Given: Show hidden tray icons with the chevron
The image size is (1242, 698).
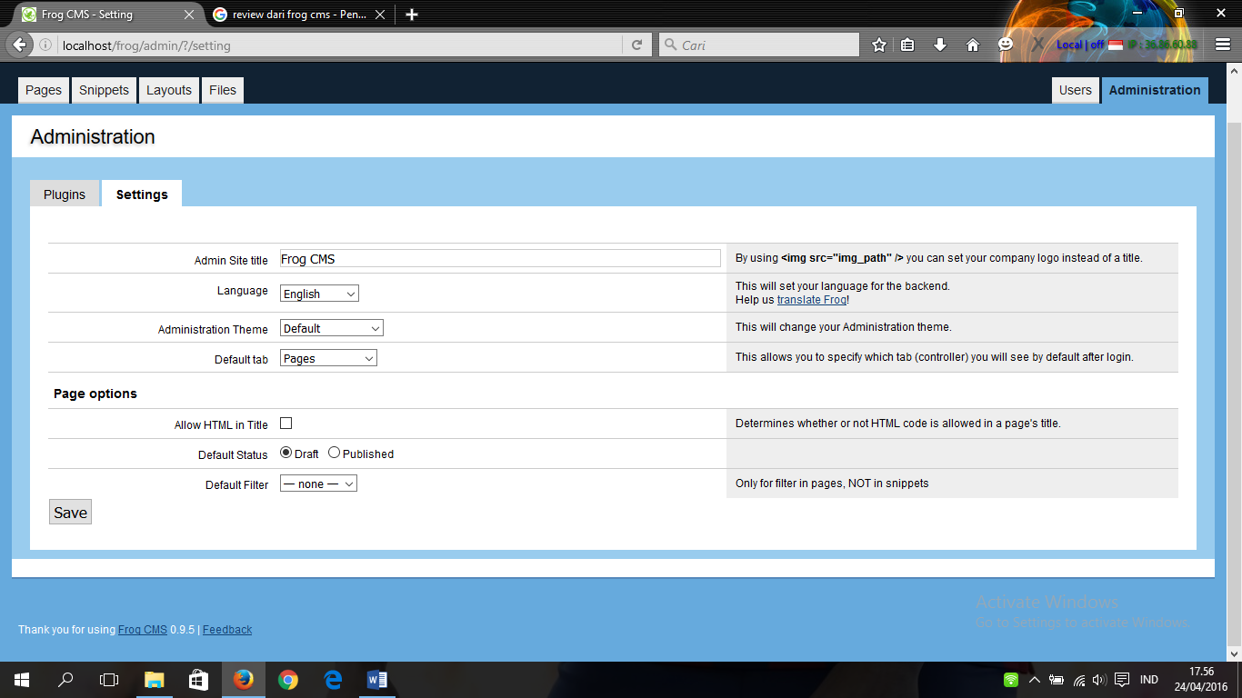Looking at the screenshot, I should 1035,680.
